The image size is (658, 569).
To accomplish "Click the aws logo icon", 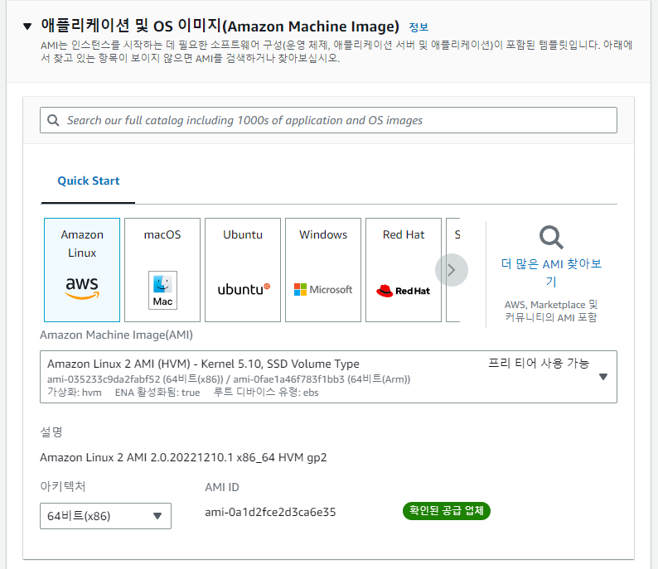I will (82, 287).
